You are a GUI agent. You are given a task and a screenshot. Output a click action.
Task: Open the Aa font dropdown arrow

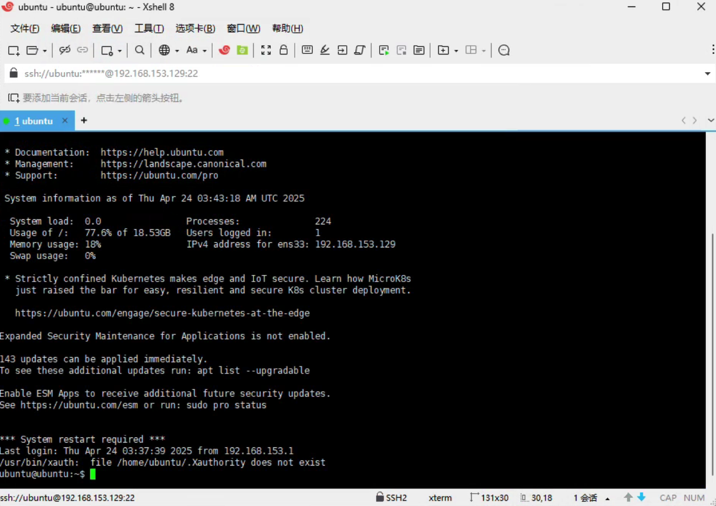click(x=204, y=51)
